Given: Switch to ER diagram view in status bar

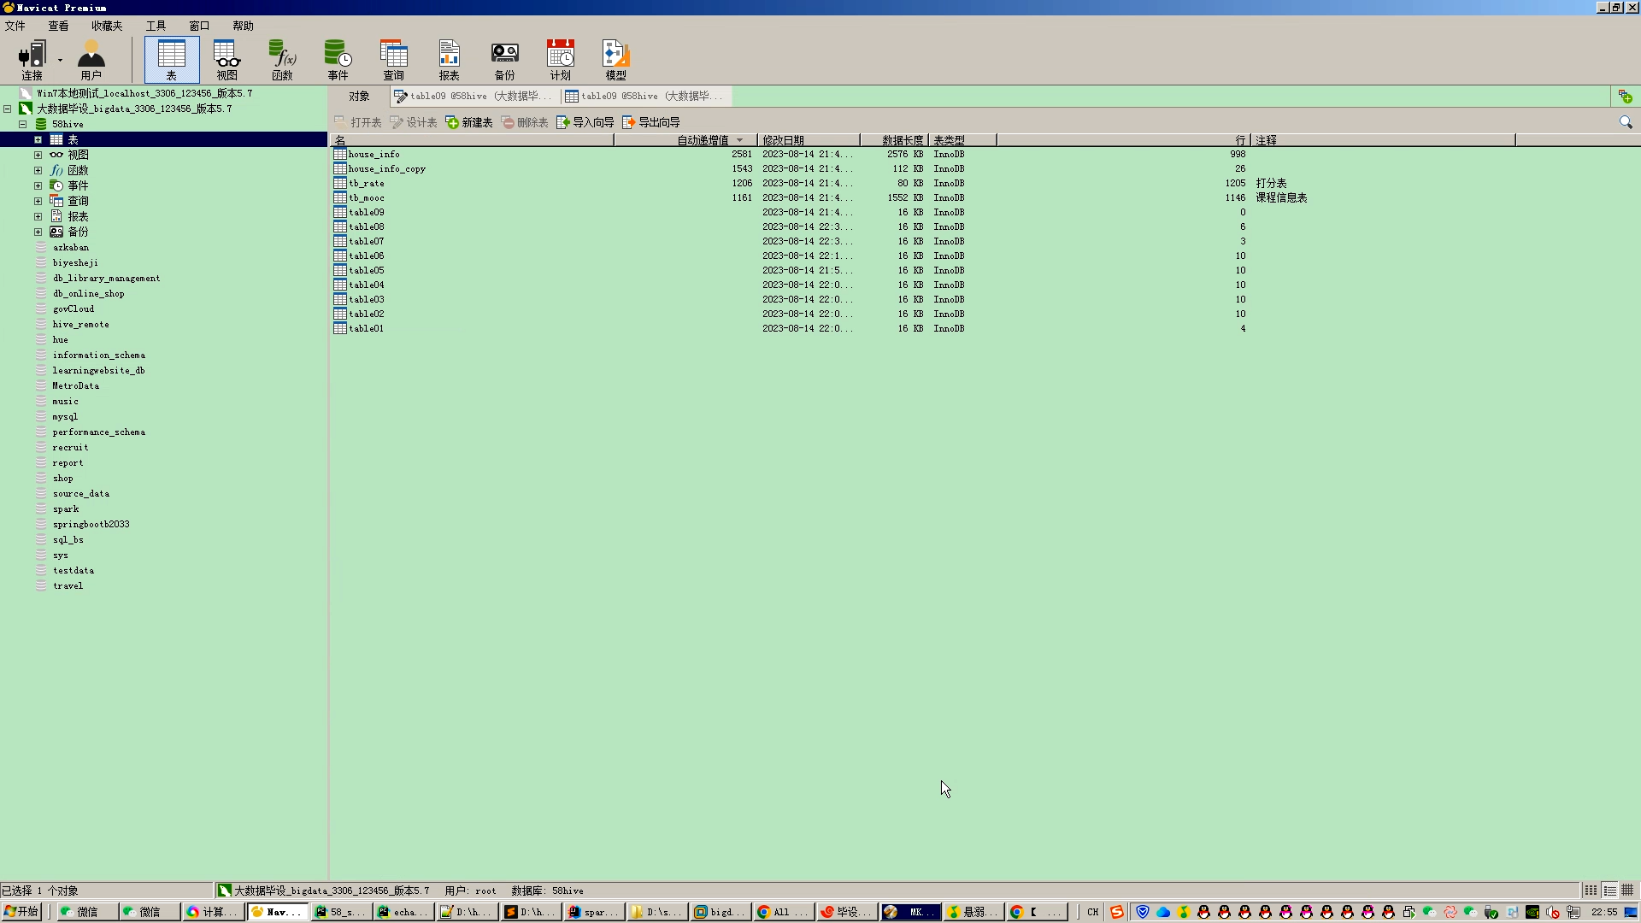Looking at the screenshot, I should pyautogui.click(x=1627, y=891).
